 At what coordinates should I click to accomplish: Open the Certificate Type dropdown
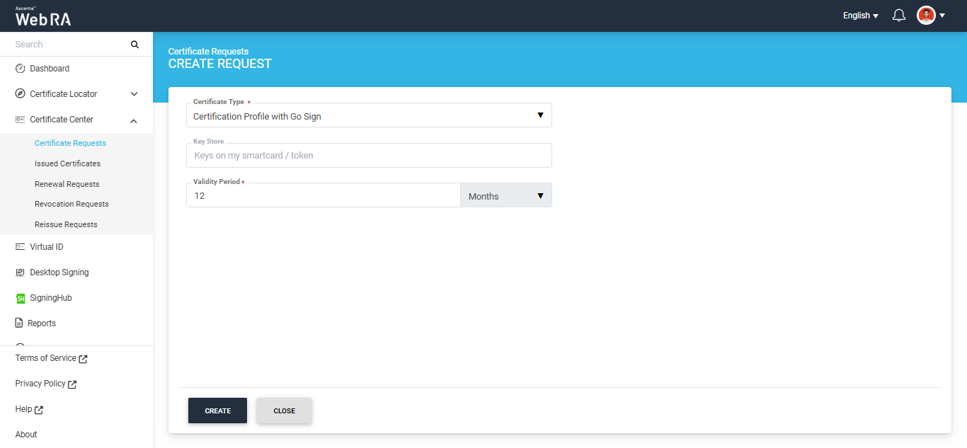368,116
